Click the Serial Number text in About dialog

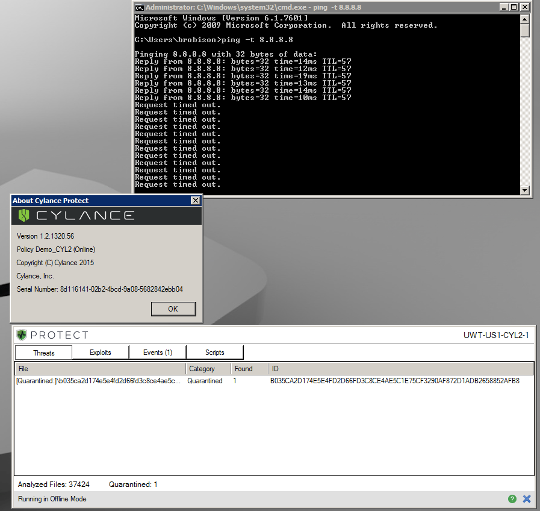pos(100,289)
